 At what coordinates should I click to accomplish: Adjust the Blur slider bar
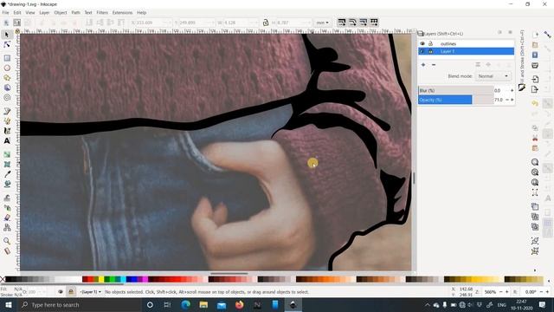pos(456,90)
